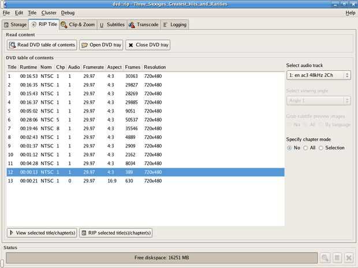358x268 pixels.
Task: Click the Logging tab icon
Action: pyautogui.click(x=165, y=25)
